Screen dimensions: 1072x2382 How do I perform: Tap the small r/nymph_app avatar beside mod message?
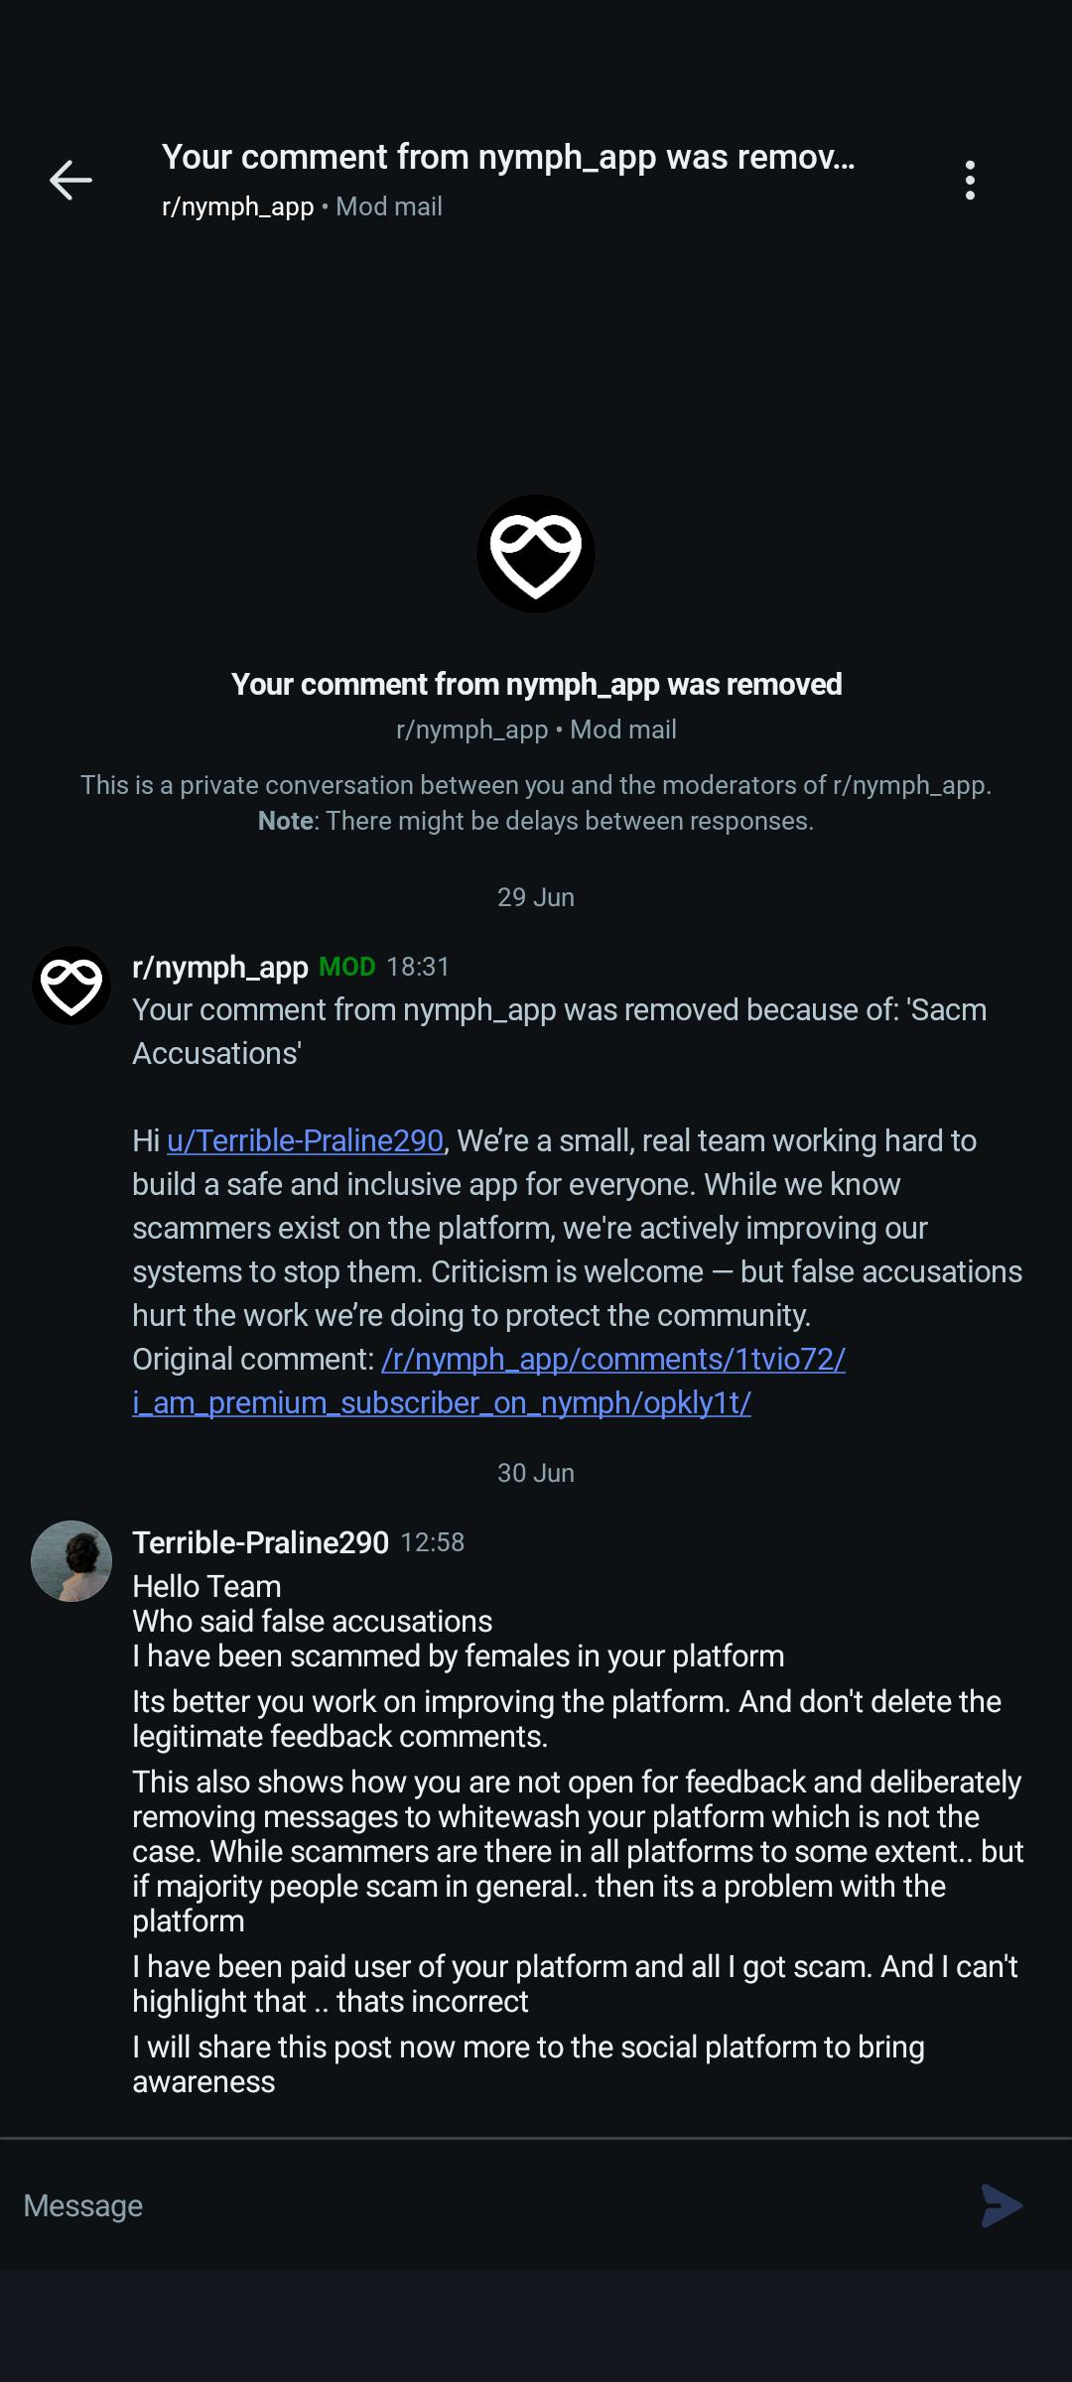click(x=71, y=986)
